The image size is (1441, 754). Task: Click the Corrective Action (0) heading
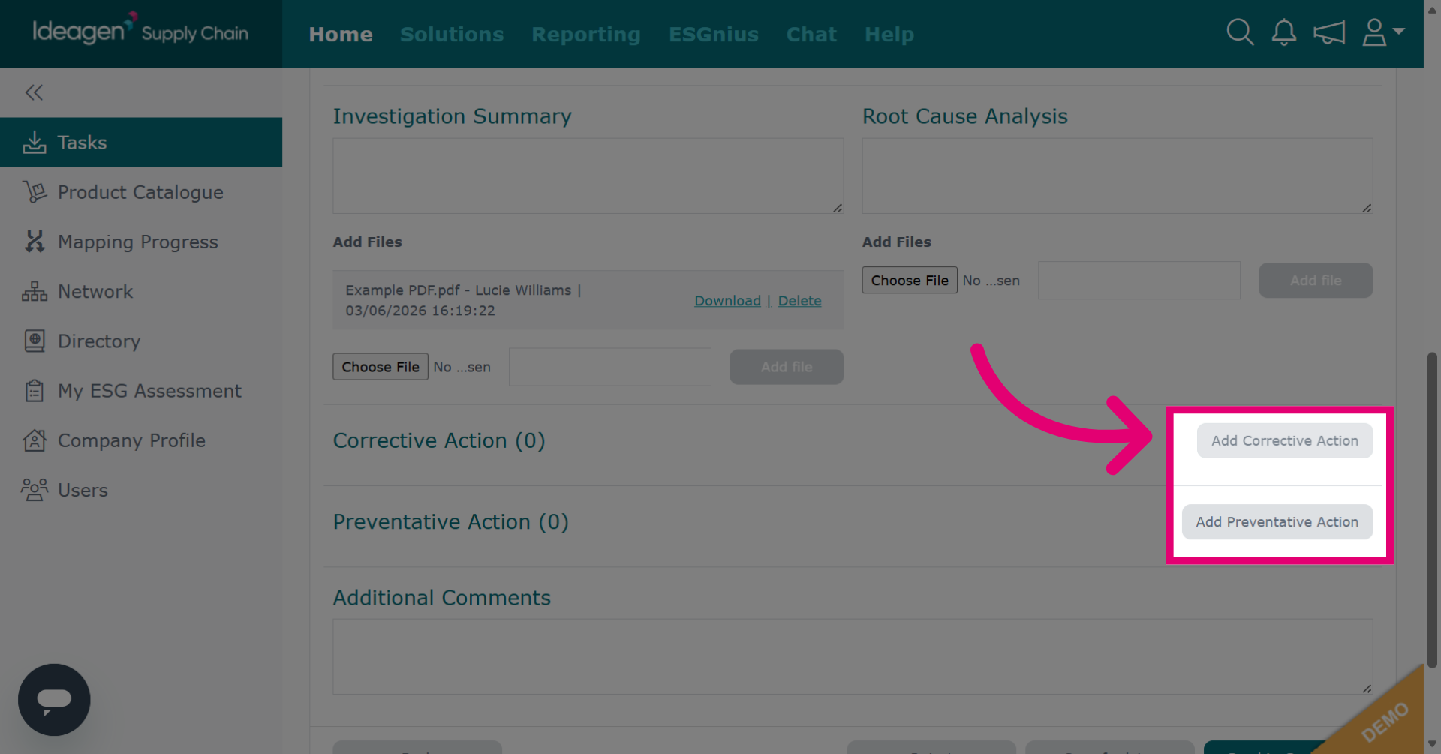click(439, 440)
